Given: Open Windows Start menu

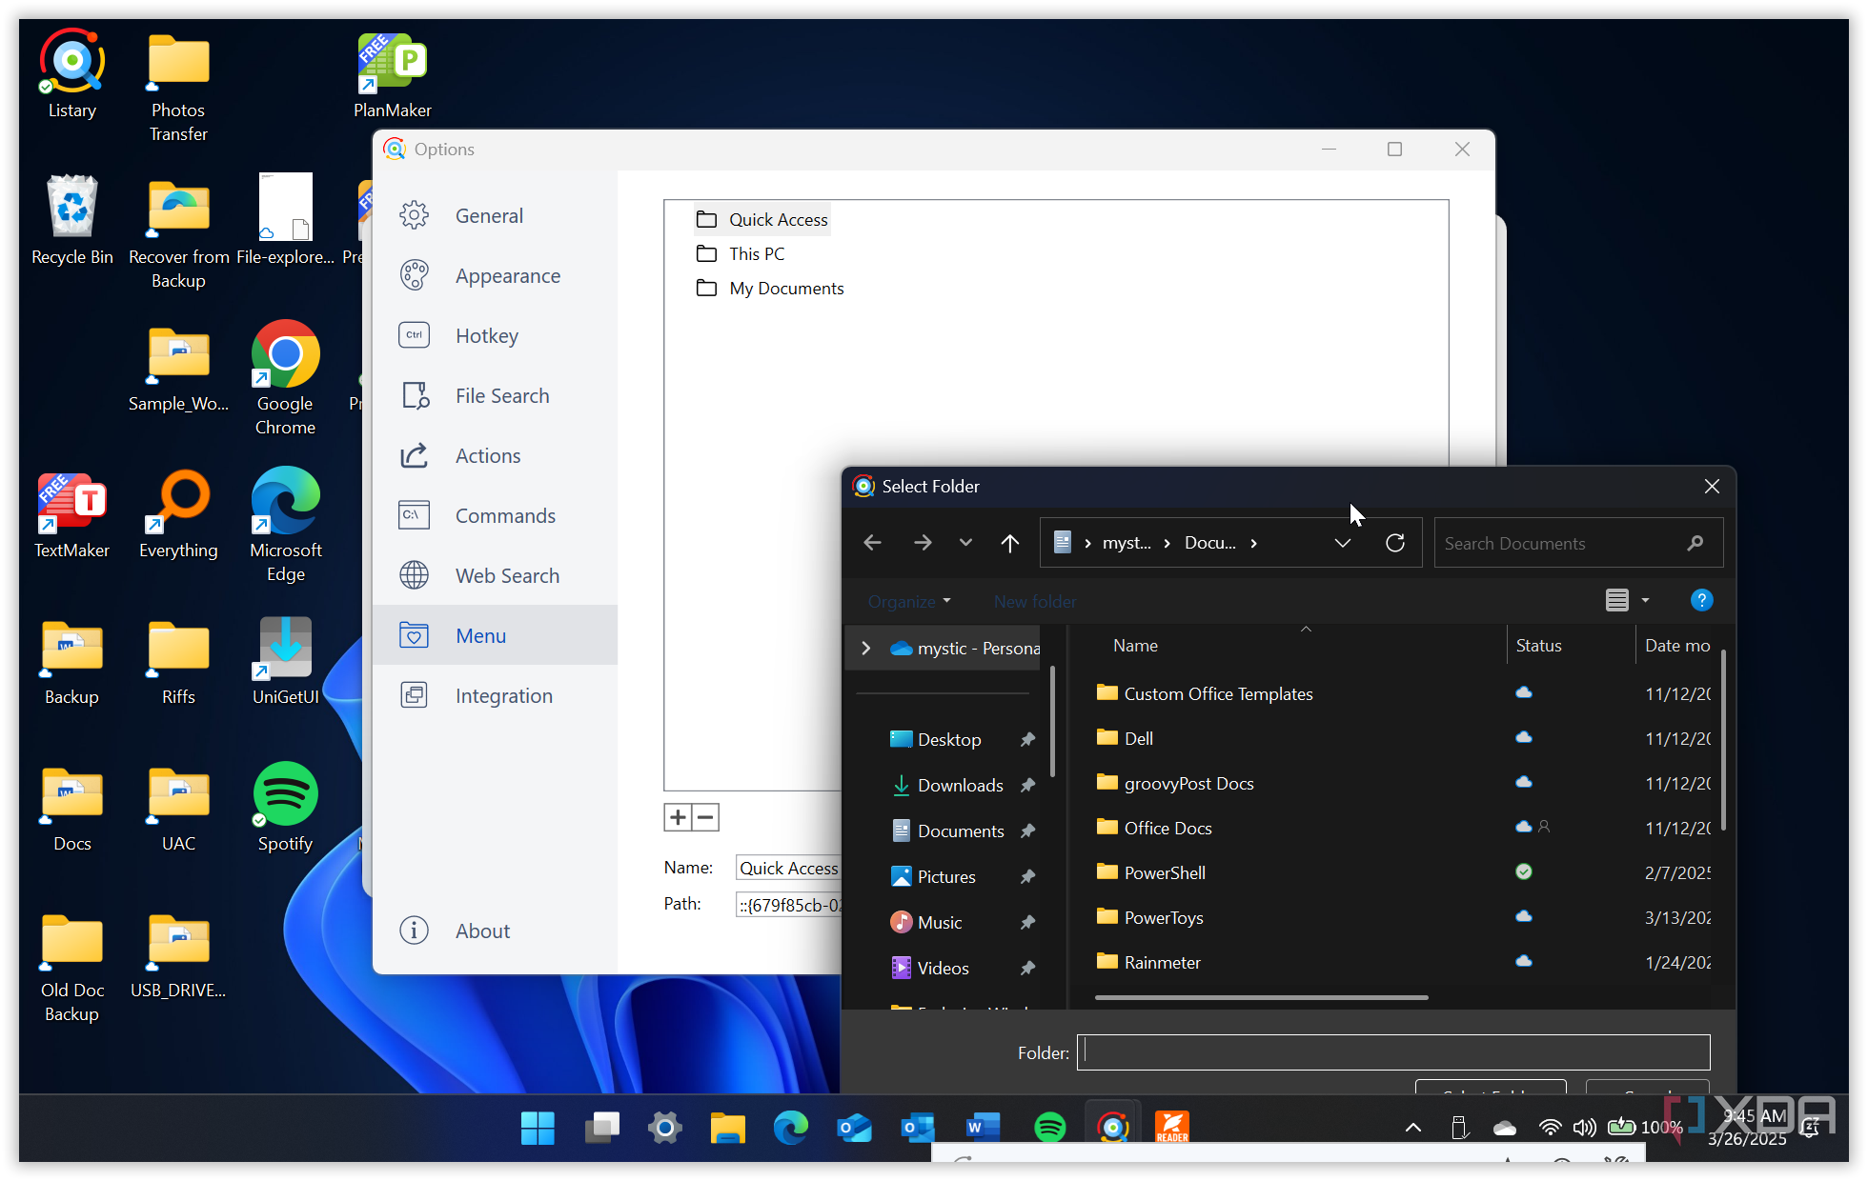Looking at the screenshot, I should [538, 1129].
